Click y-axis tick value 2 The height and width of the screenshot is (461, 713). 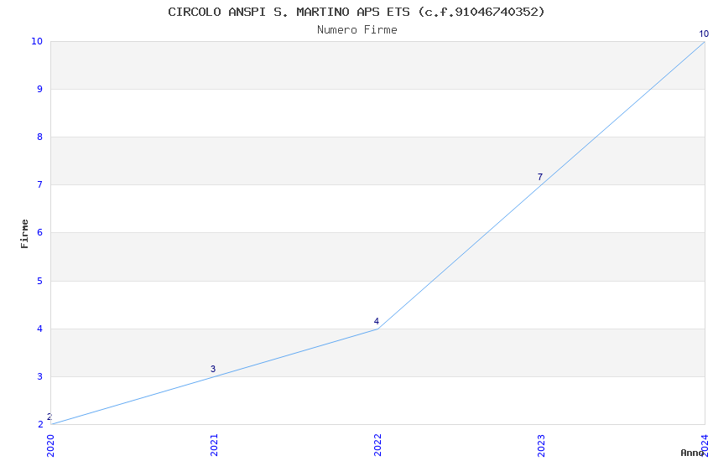40,424
